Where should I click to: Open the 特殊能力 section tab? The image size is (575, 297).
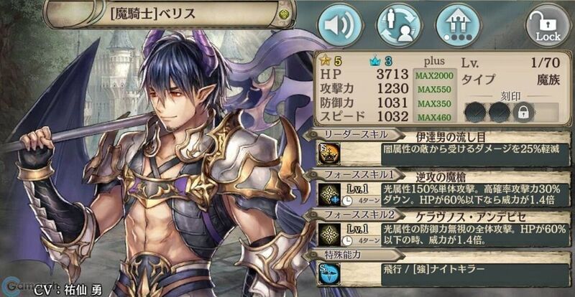click(x=355, y=255)
